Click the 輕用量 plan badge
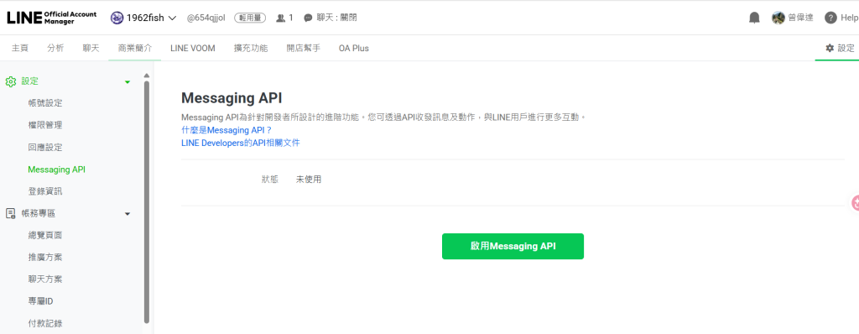Screen dimensions: 859x334 tap(250, 18)
